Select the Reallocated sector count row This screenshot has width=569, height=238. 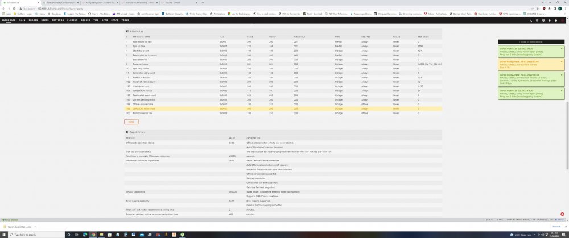coord(283,55)
